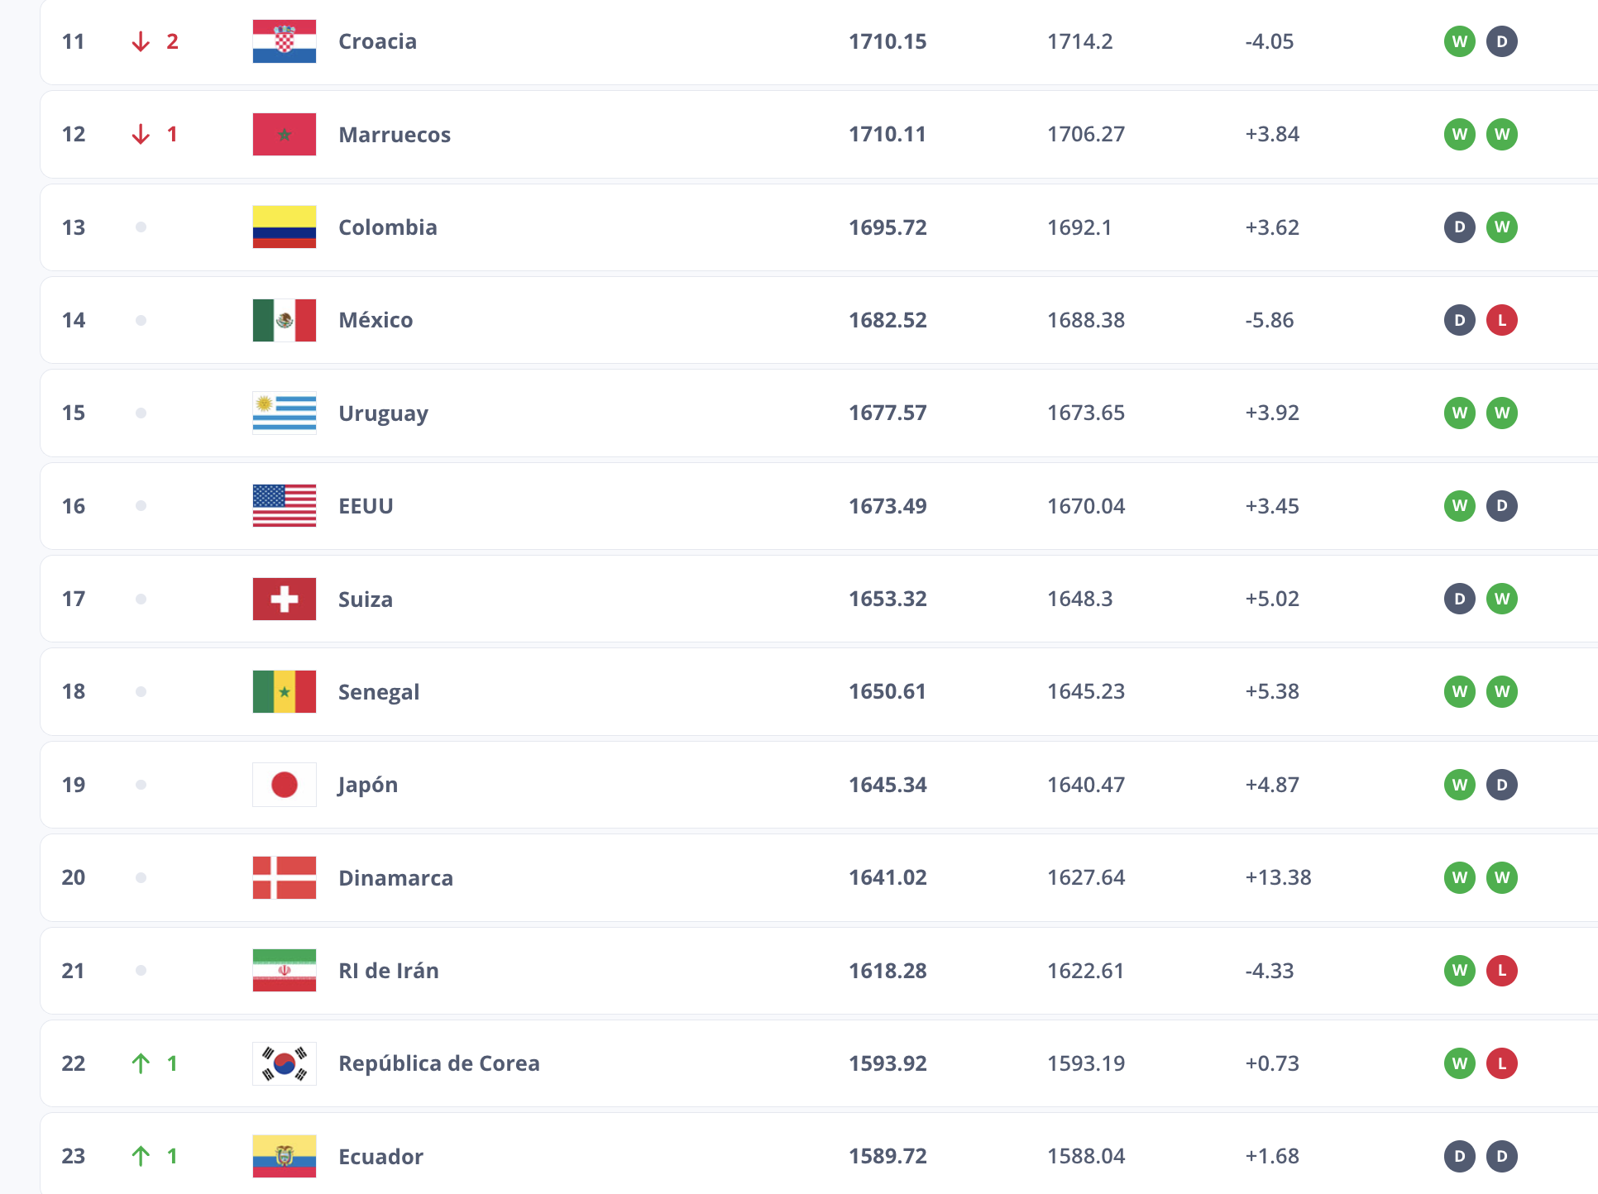Click the República de Corea team name
The width and height of the screenshot is (1598, 1194).
pos(438,1063)
